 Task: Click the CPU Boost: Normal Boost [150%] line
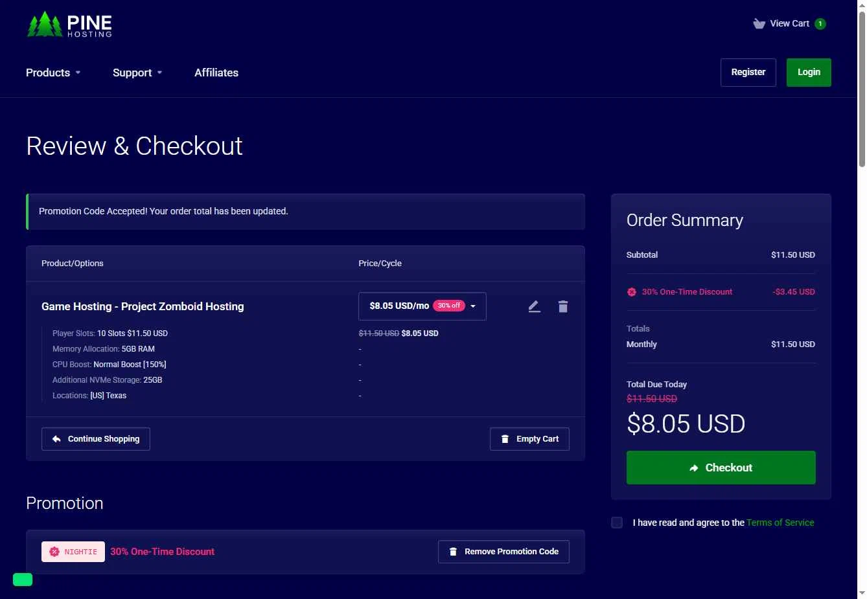[x=110, y=365]
